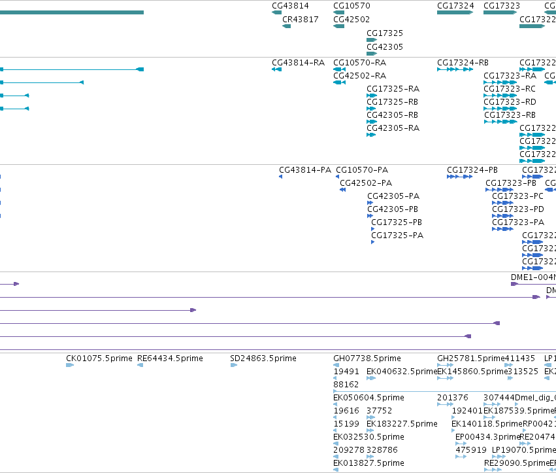Click EST label EP00434.3prime
The image size is (556, 473).
[488, 437]
